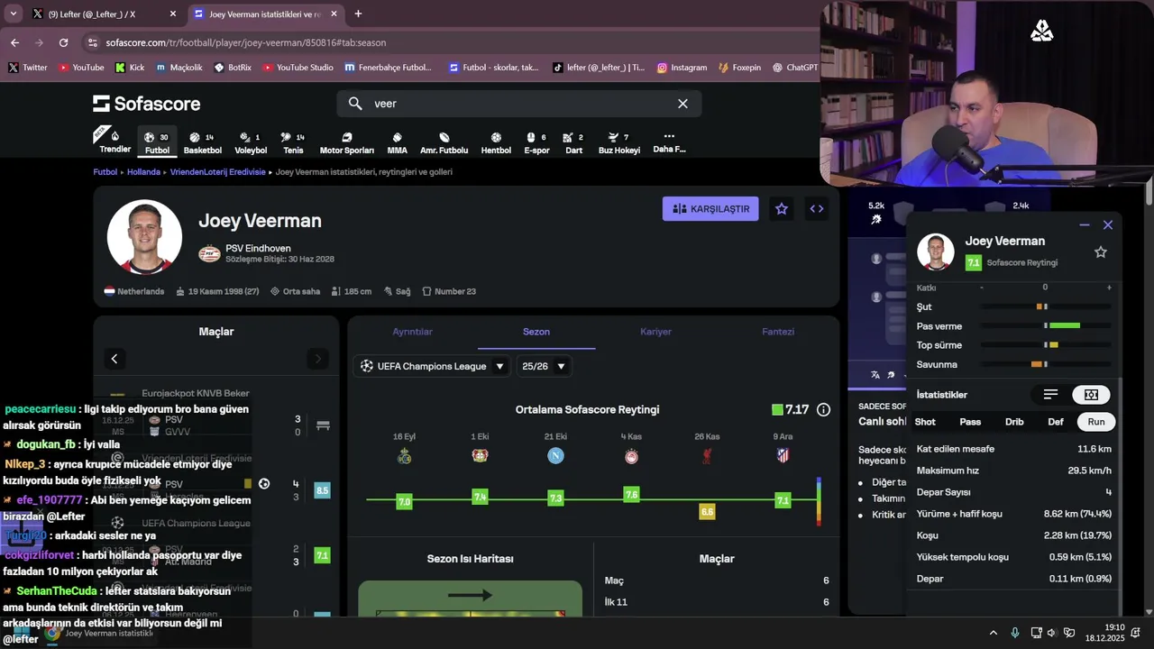This screenshot has width=1154, height=649.
Task: Open Buz Hokeyi category
Action: click(619, 142)
